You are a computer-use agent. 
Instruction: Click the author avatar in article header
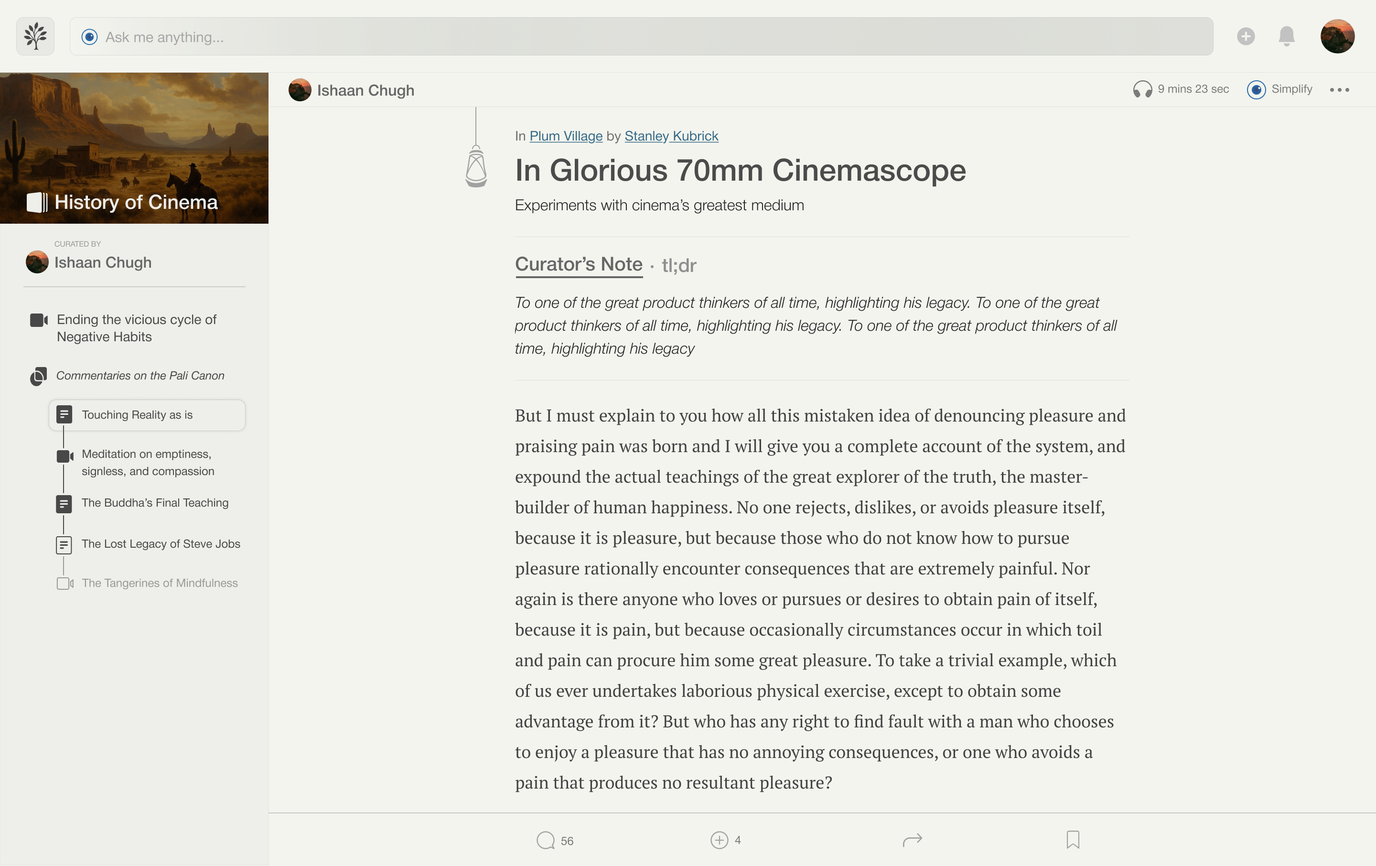(300, 90)
